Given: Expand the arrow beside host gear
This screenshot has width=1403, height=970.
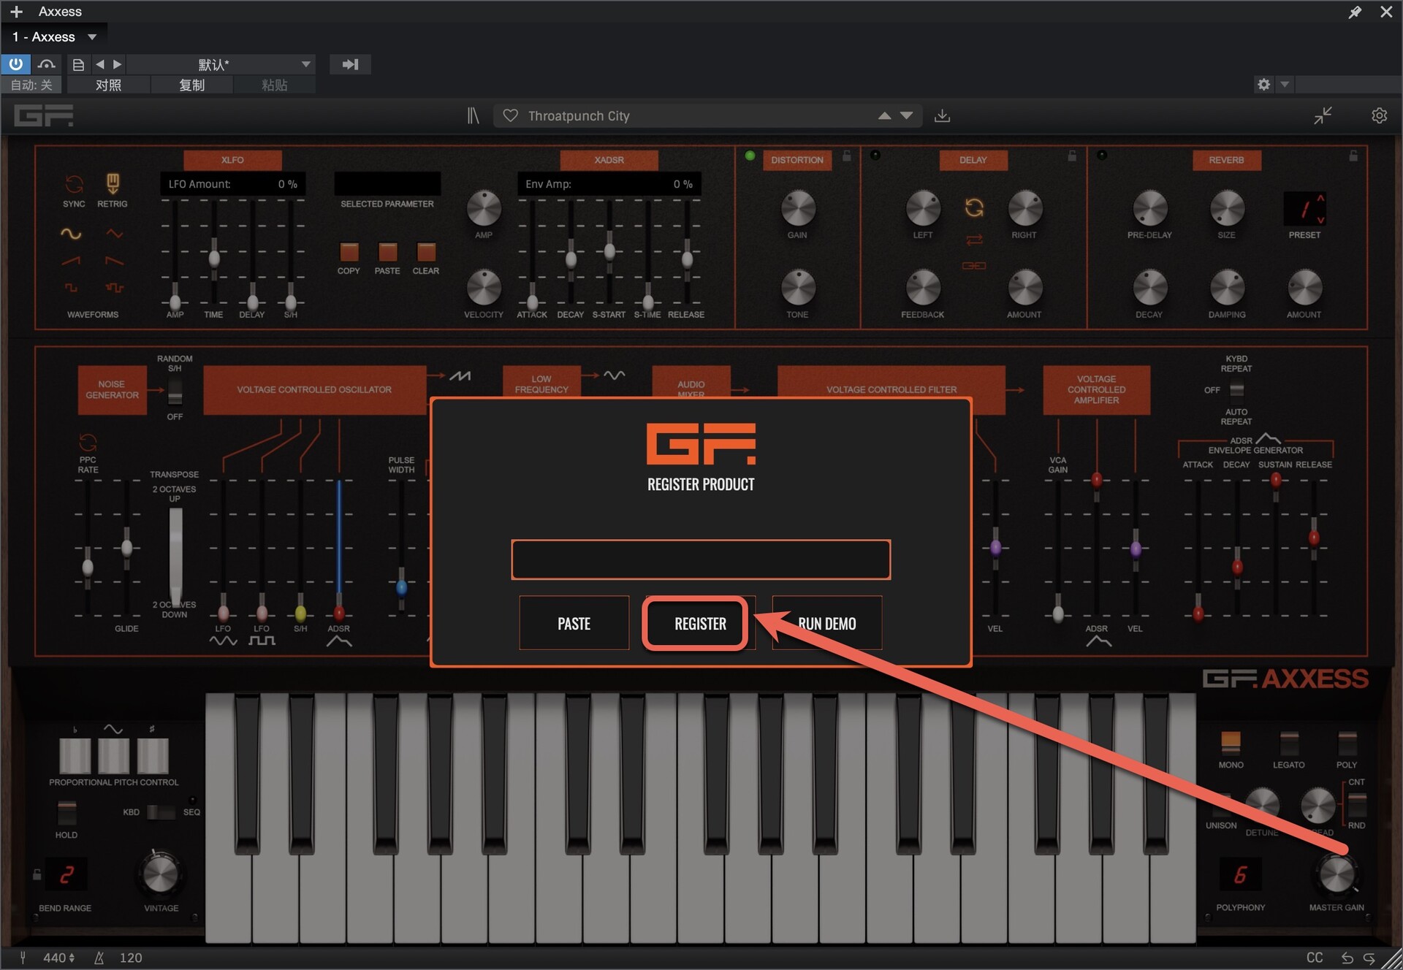Looking at the screenshot, I should tap(1285, 85).
